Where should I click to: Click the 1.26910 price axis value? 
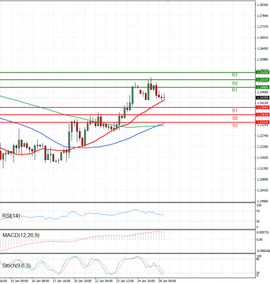point(262,38)
